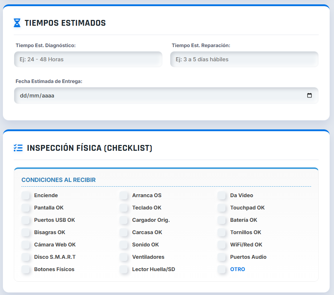Click the Tiempo Est. Reparación input field

(x=244, y=59)
